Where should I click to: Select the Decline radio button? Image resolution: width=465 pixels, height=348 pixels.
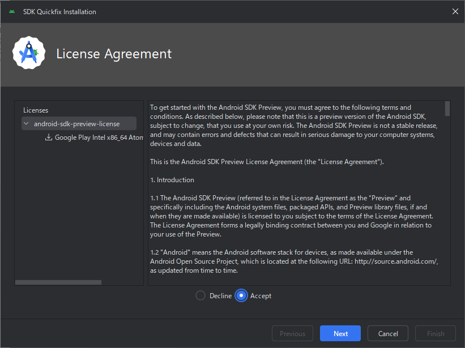tap(200, 295)
